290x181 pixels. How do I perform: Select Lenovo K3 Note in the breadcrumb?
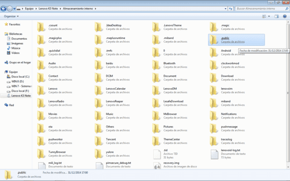coord(48,9)
